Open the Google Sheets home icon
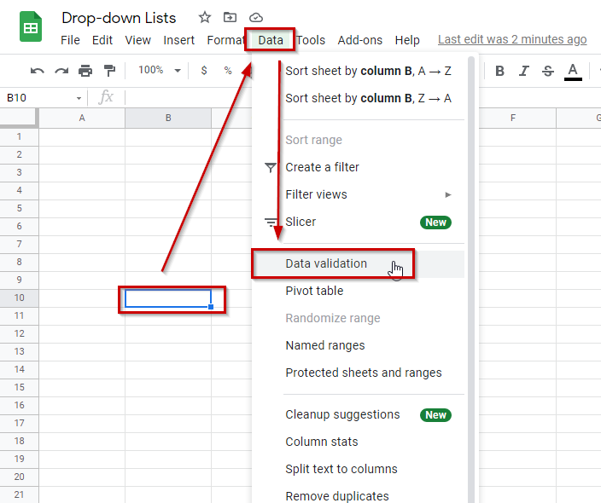This screenshot has height=503, width=601. click(31, 26)
